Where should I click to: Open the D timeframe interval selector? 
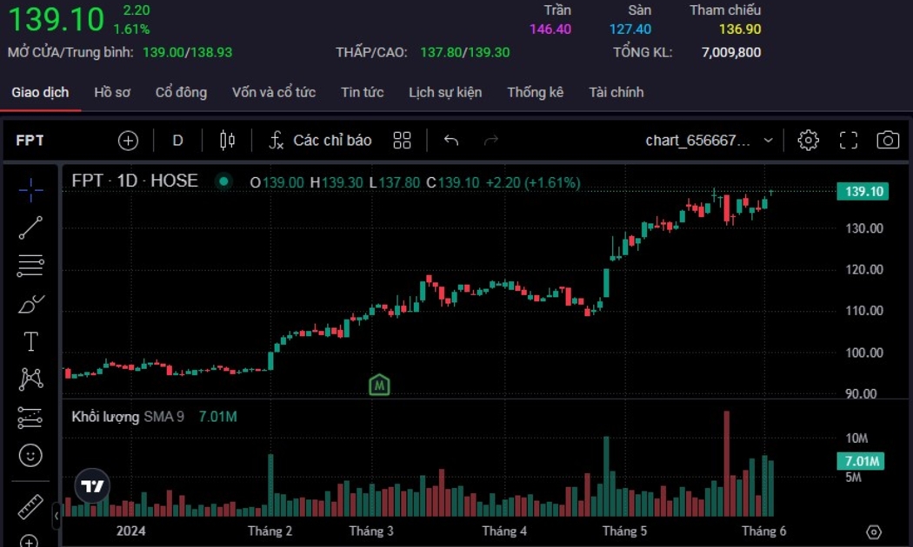click(177, 141)
